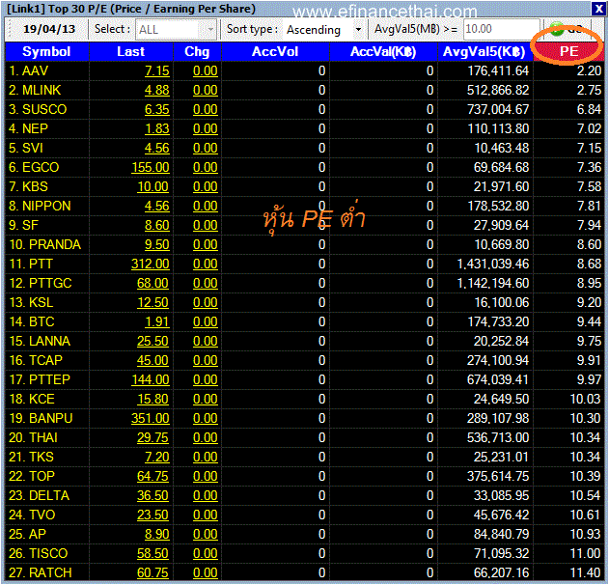Click AAV PE value 2.20

[589, 71]
